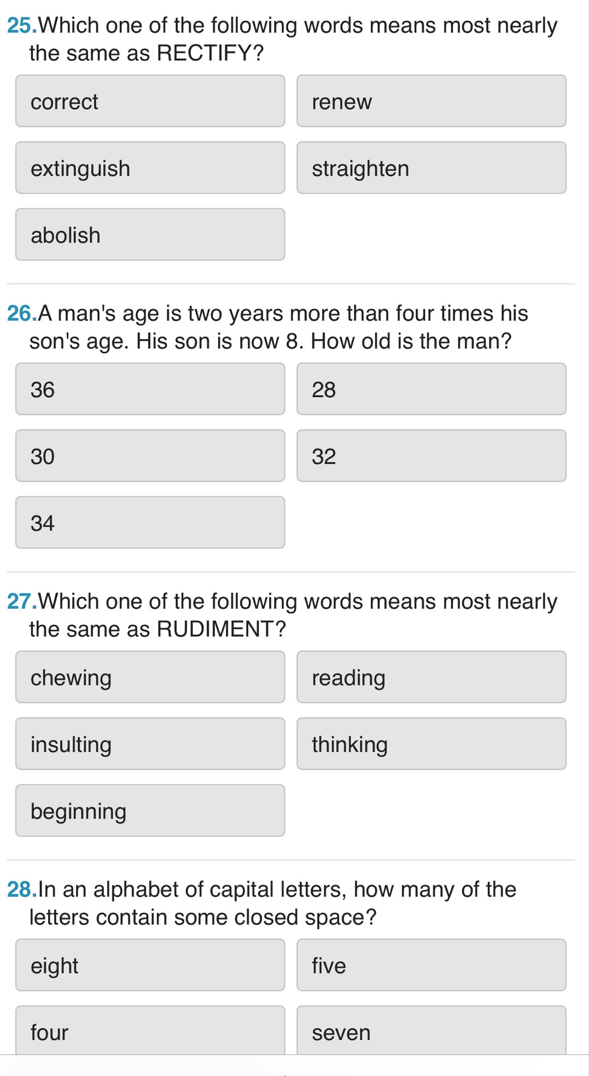Pick the "extinguish" answer option
The image size is (589, 1076).
[150, 167]
